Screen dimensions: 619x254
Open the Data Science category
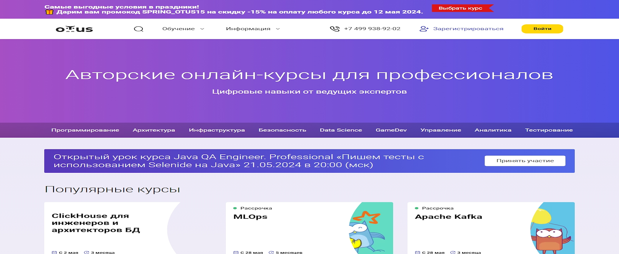coord(341,130)
